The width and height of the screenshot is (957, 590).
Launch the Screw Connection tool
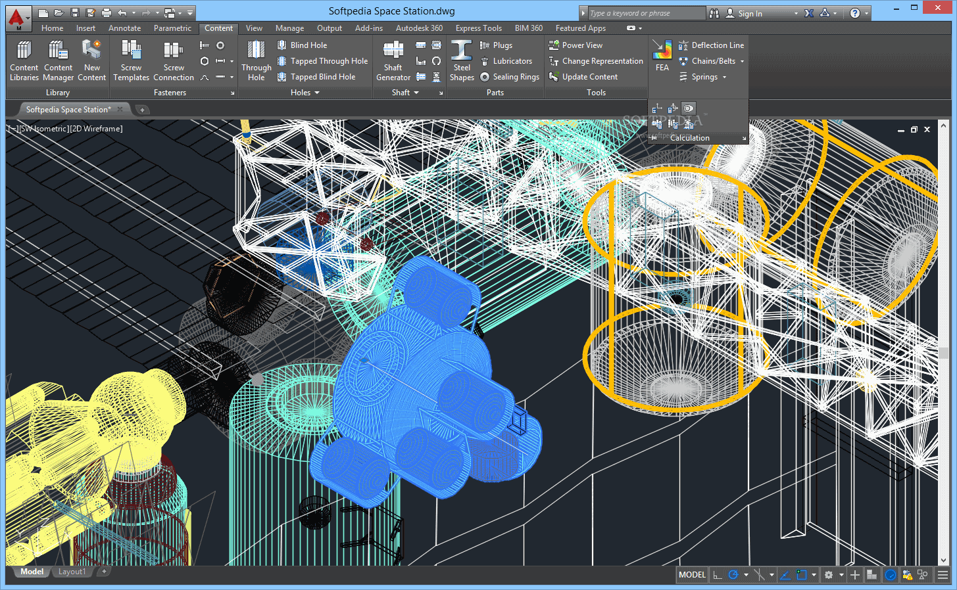[x=174, y=60]
